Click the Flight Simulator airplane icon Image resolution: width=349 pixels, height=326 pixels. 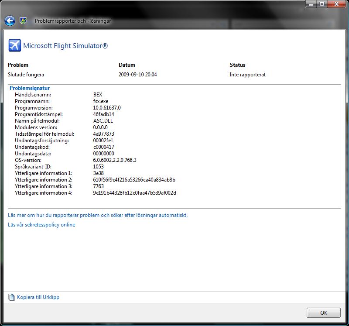pos(15,45)
